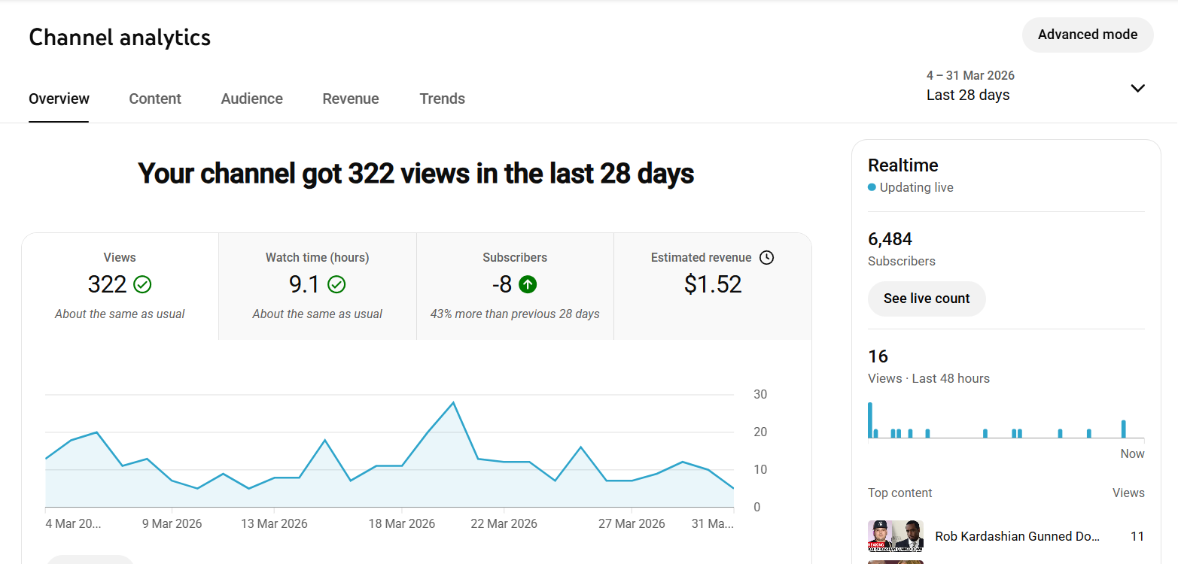The width and height of the screenshot is (1178, 564).
Task: Switch to the Content tab
Action: point(155,99)
